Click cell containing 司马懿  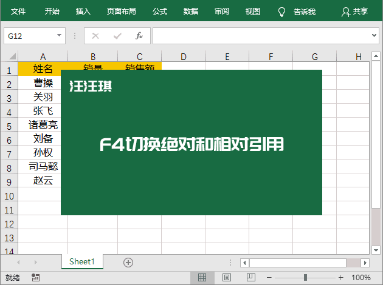[43, 166]
